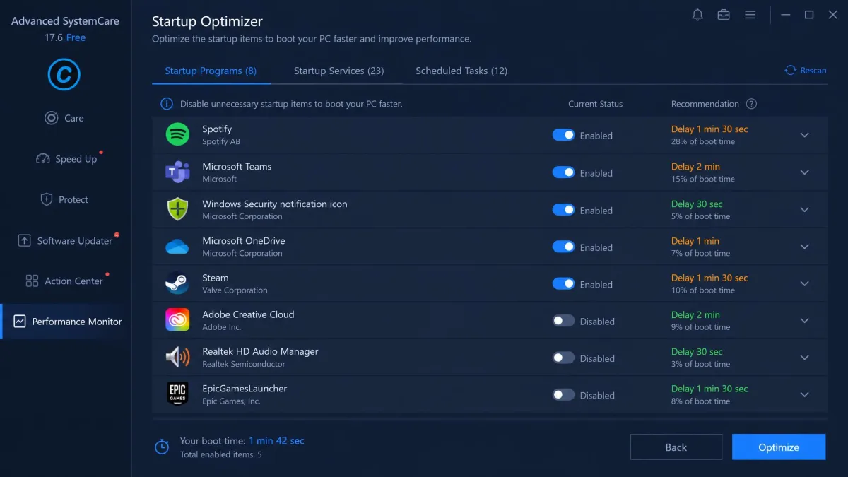Switch to Startup Services (23) tab
This screenshot has width=848, height=477.
point(338,71)
